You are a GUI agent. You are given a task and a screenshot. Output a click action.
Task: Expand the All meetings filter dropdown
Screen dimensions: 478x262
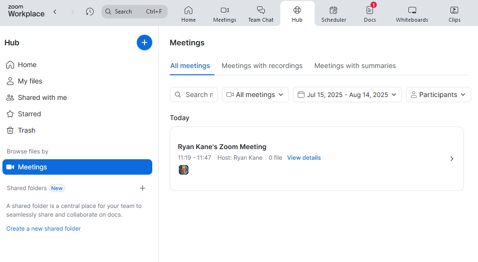coord(255,95)
